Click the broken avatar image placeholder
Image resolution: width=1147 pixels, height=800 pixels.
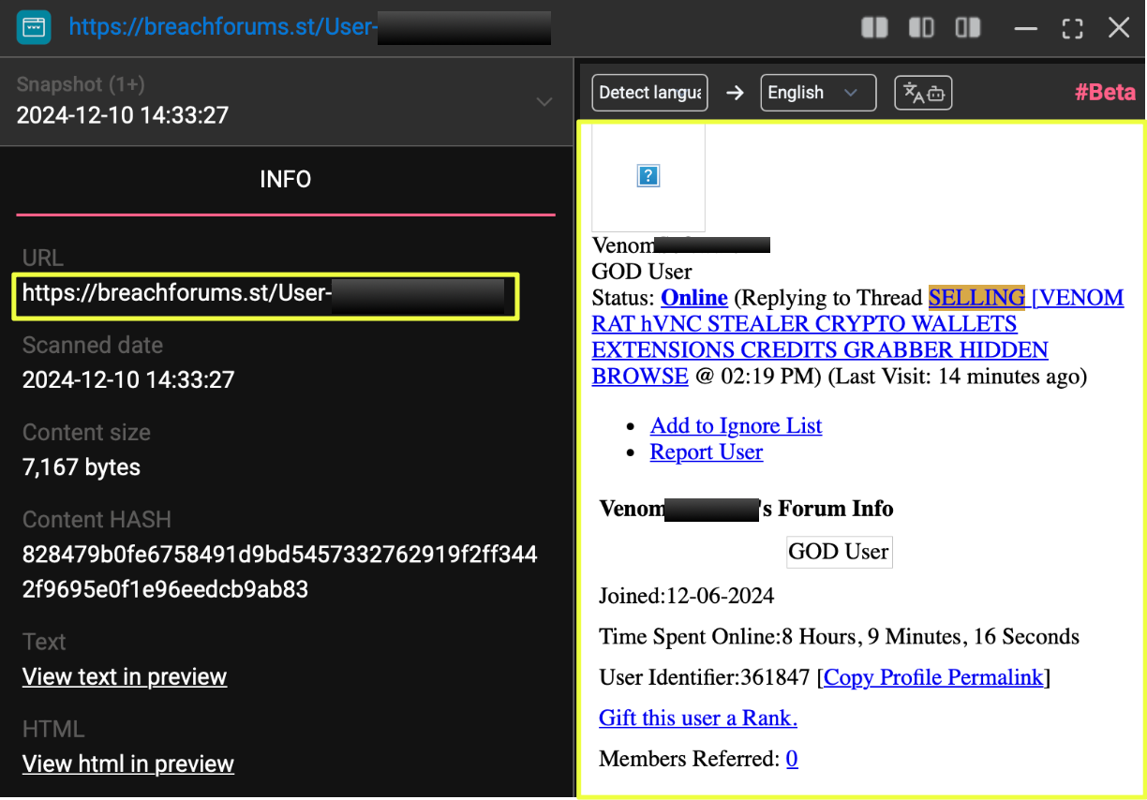tap(648, 176)
